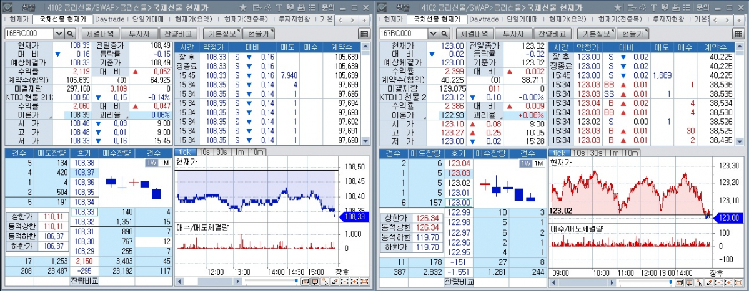Expand 기본정보 dropdown in 167RC000 window

point(596,34)
